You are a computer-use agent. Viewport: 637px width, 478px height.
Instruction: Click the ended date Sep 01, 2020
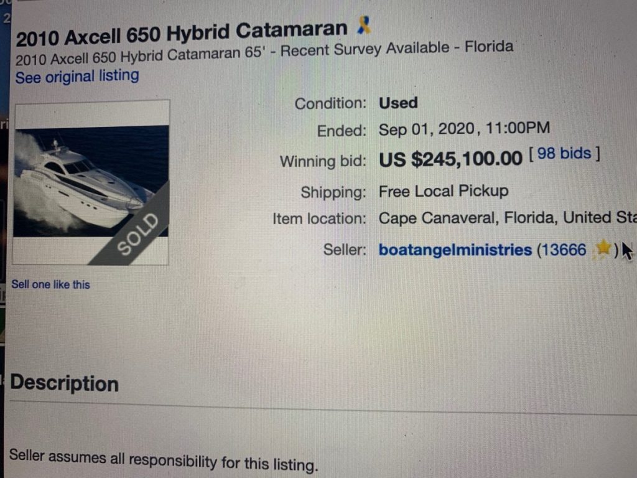(x=428, y=130)
